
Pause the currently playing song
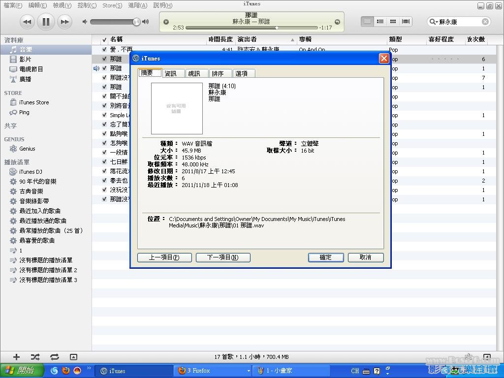(x=46, y=22)
